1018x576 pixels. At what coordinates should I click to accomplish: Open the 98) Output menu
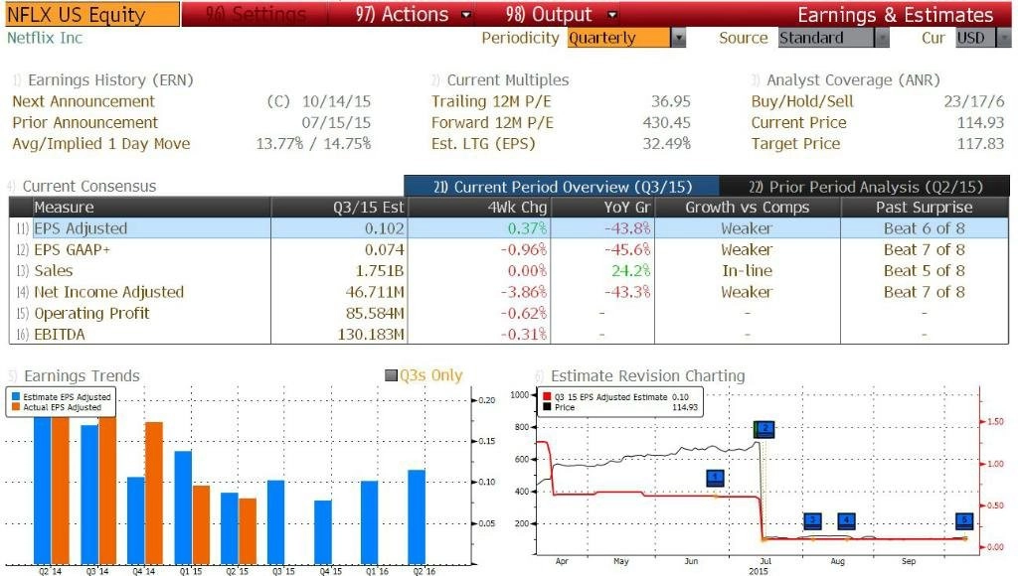coord(549,14)
